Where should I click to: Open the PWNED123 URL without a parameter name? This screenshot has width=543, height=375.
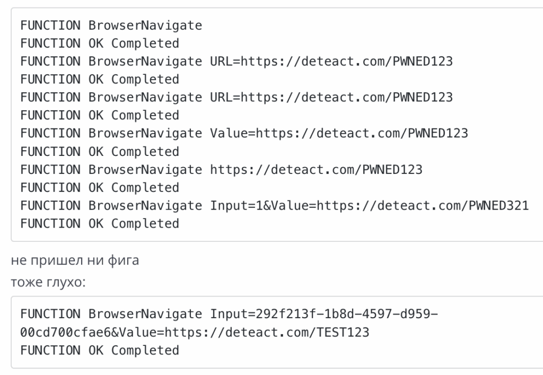coord(317,169)
